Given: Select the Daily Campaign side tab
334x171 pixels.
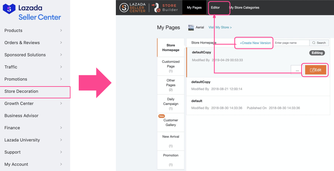Looking at the screenshot, I should tap(170, 104).
